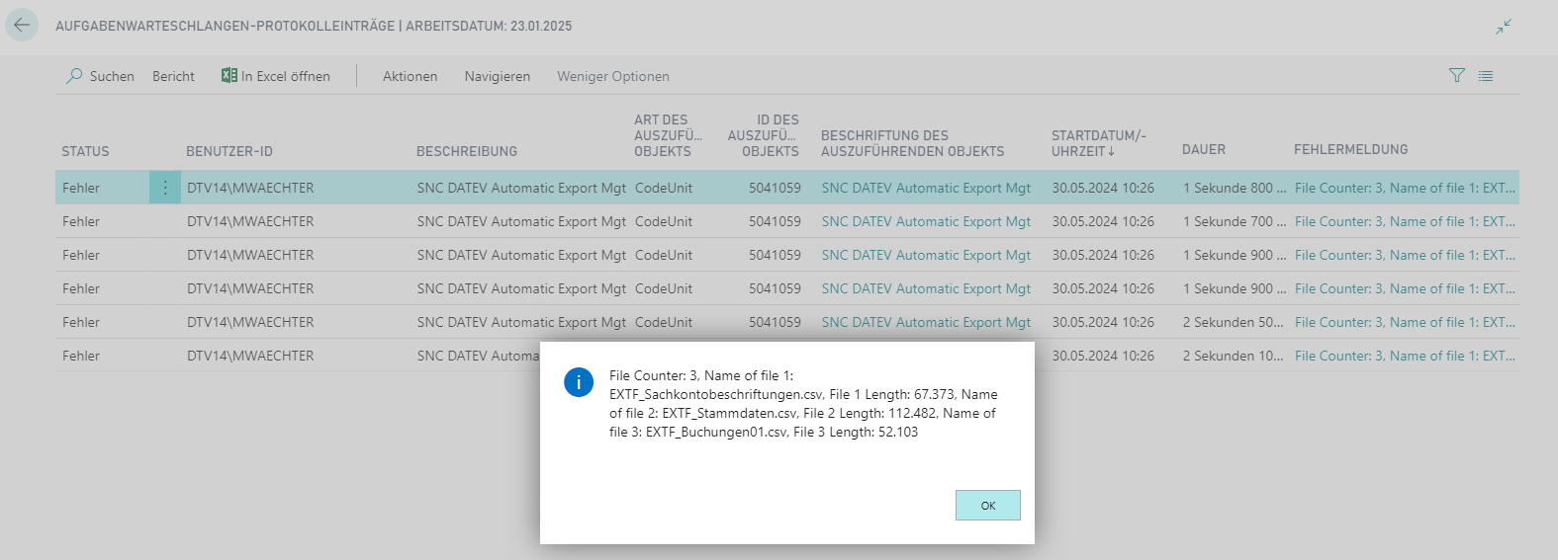This screenshot has height=560, width=1558.
Task: Open SNC DATEV link in second row
Action: pos(925,221)
